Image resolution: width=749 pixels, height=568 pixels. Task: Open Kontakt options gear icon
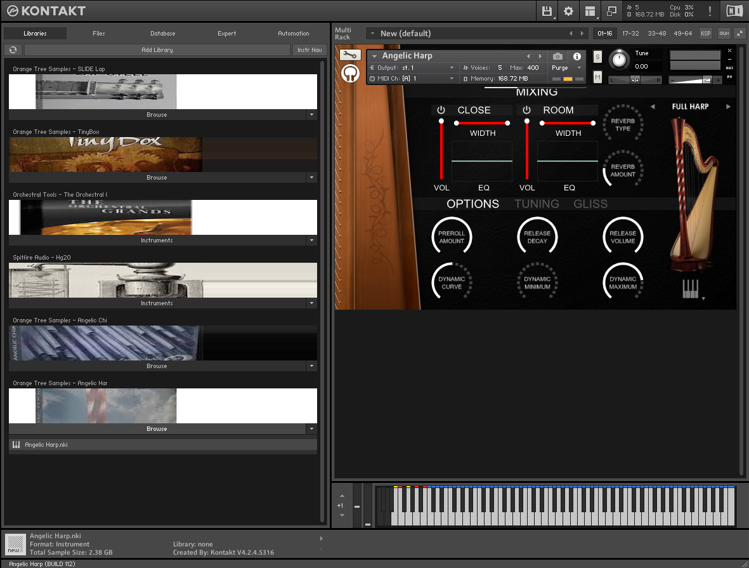(568, 11)
